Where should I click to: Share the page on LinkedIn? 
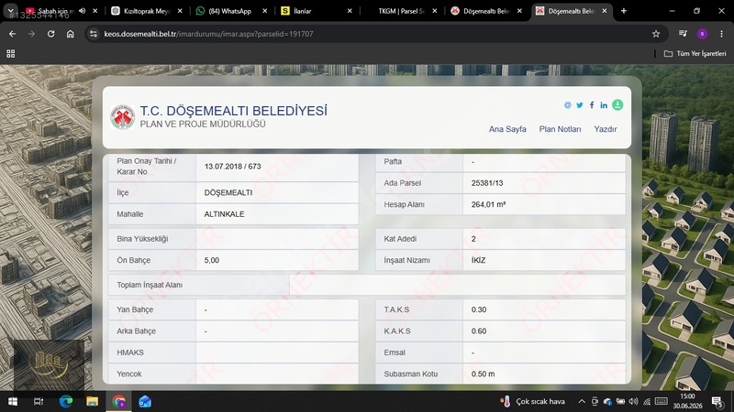604,105
